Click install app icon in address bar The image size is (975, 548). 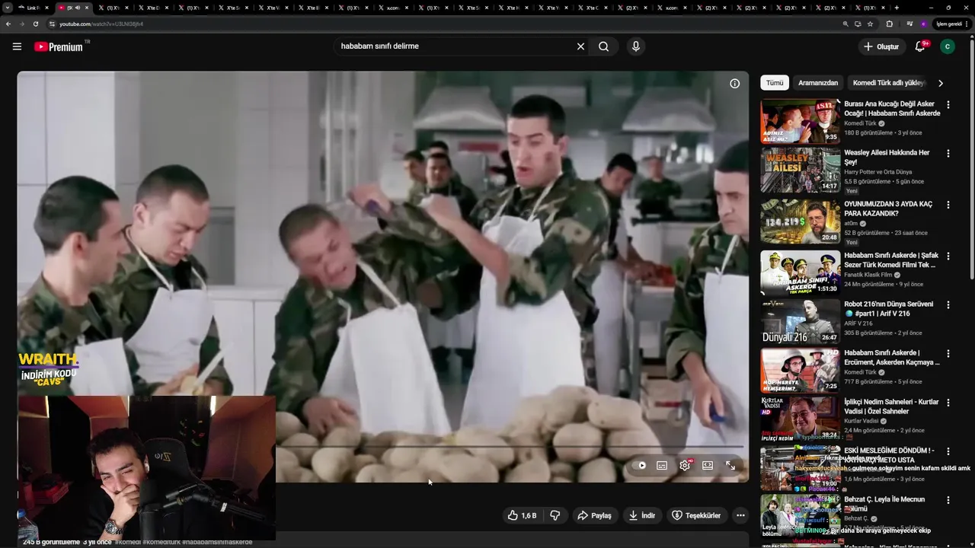pos(858,24)
